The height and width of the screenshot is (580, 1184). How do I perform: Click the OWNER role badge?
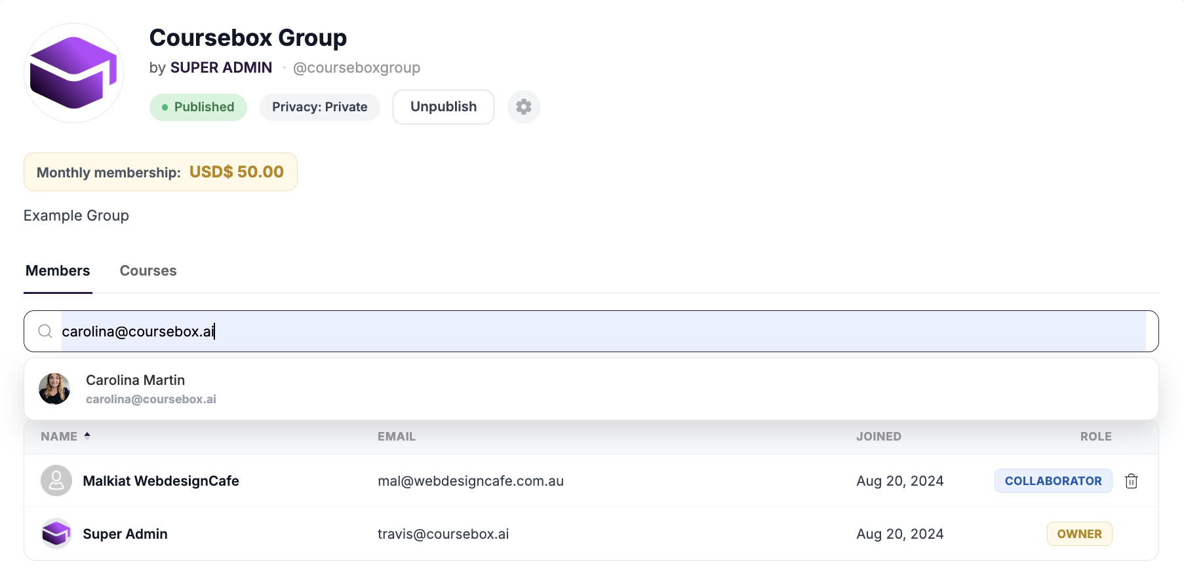pyautogui.click(x=1079, y=534)
